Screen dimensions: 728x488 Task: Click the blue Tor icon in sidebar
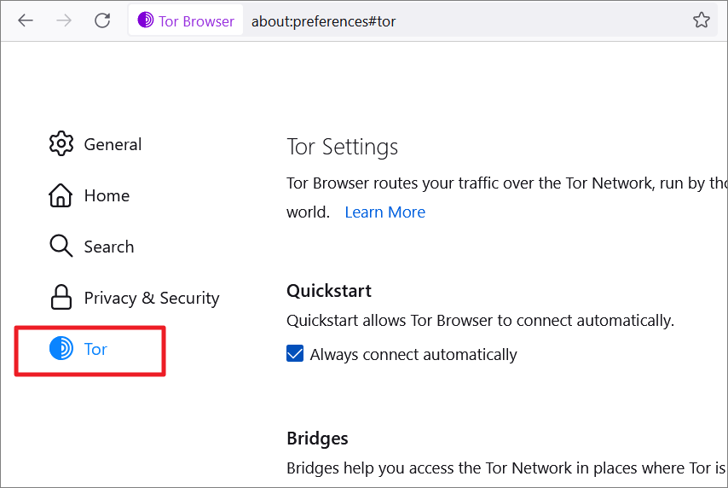(61, 348)
